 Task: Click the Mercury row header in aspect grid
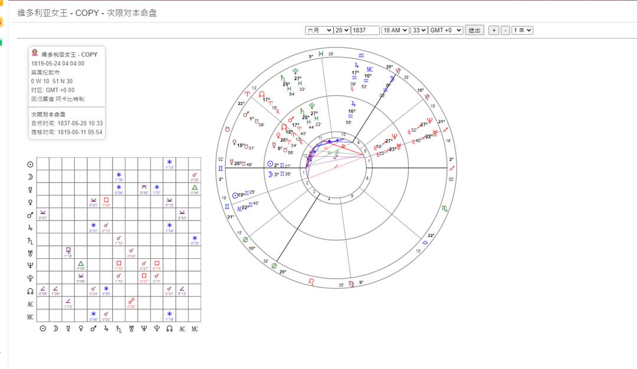pos(30,190)
